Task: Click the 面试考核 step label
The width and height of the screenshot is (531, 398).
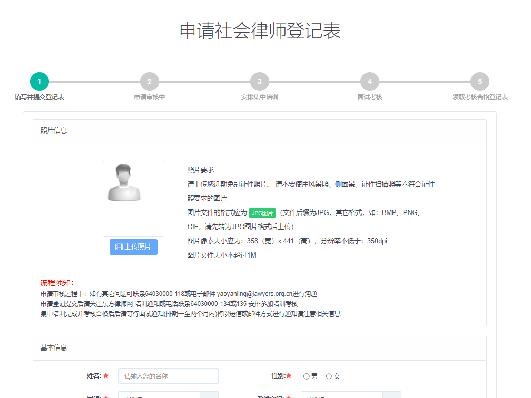Action: (370, 97)
